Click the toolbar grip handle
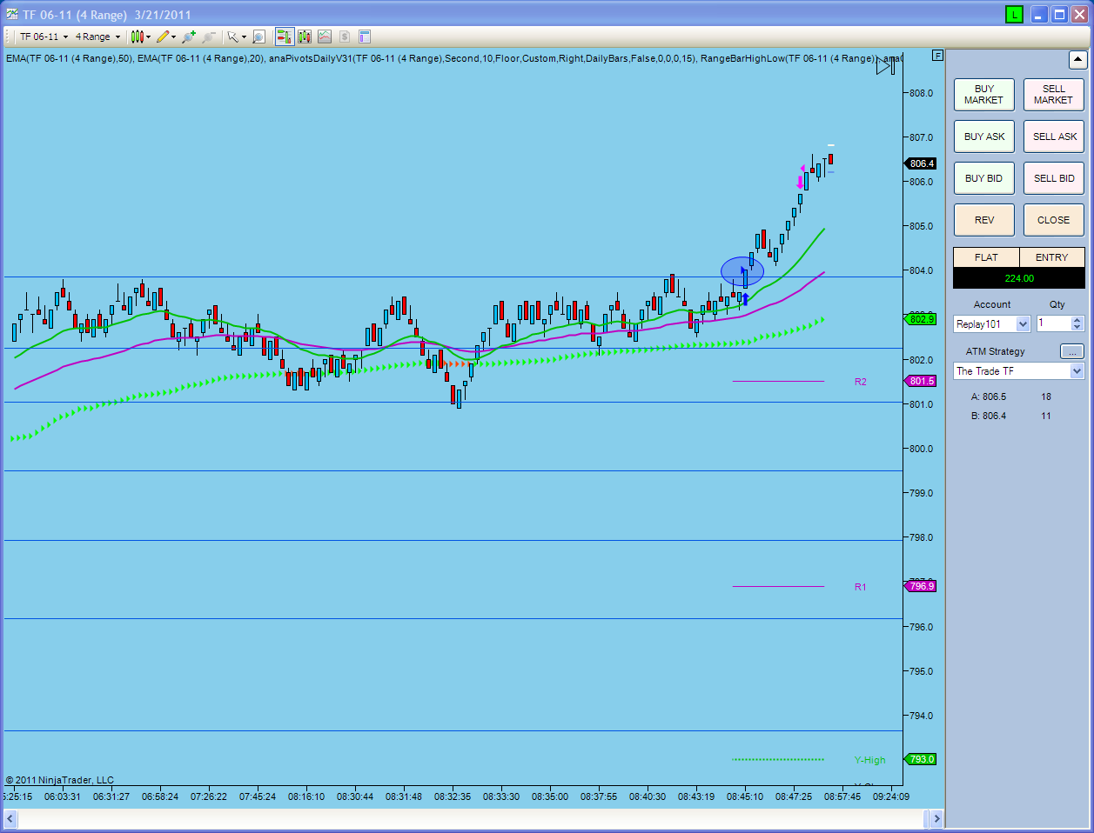 9,37
